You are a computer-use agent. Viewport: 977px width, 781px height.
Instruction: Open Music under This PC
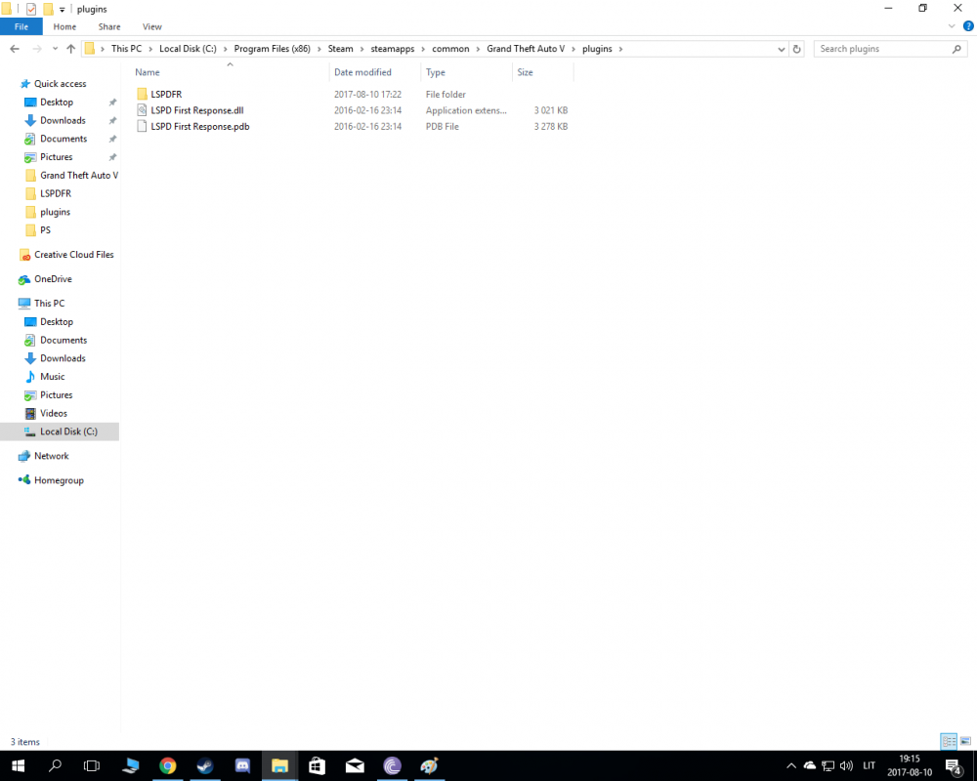coord(53,377)
